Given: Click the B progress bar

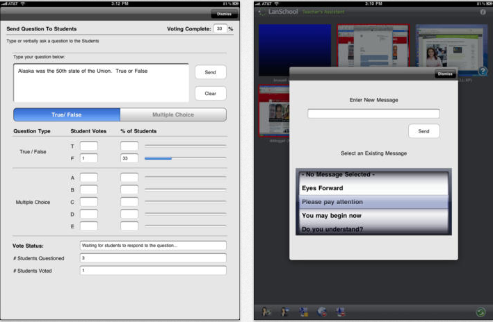Looking at the screenshot, I should (x=186, y=189).
